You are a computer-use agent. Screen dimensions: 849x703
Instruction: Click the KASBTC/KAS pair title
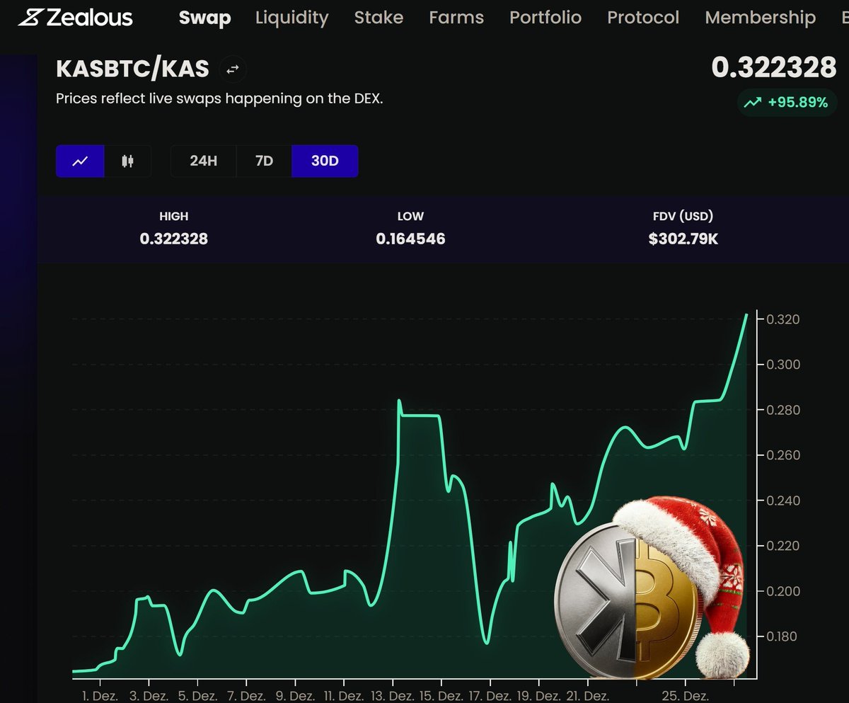pos(132,69)
